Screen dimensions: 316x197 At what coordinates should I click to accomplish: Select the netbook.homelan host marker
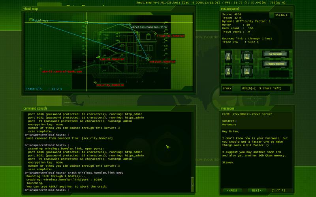point(148,59)
